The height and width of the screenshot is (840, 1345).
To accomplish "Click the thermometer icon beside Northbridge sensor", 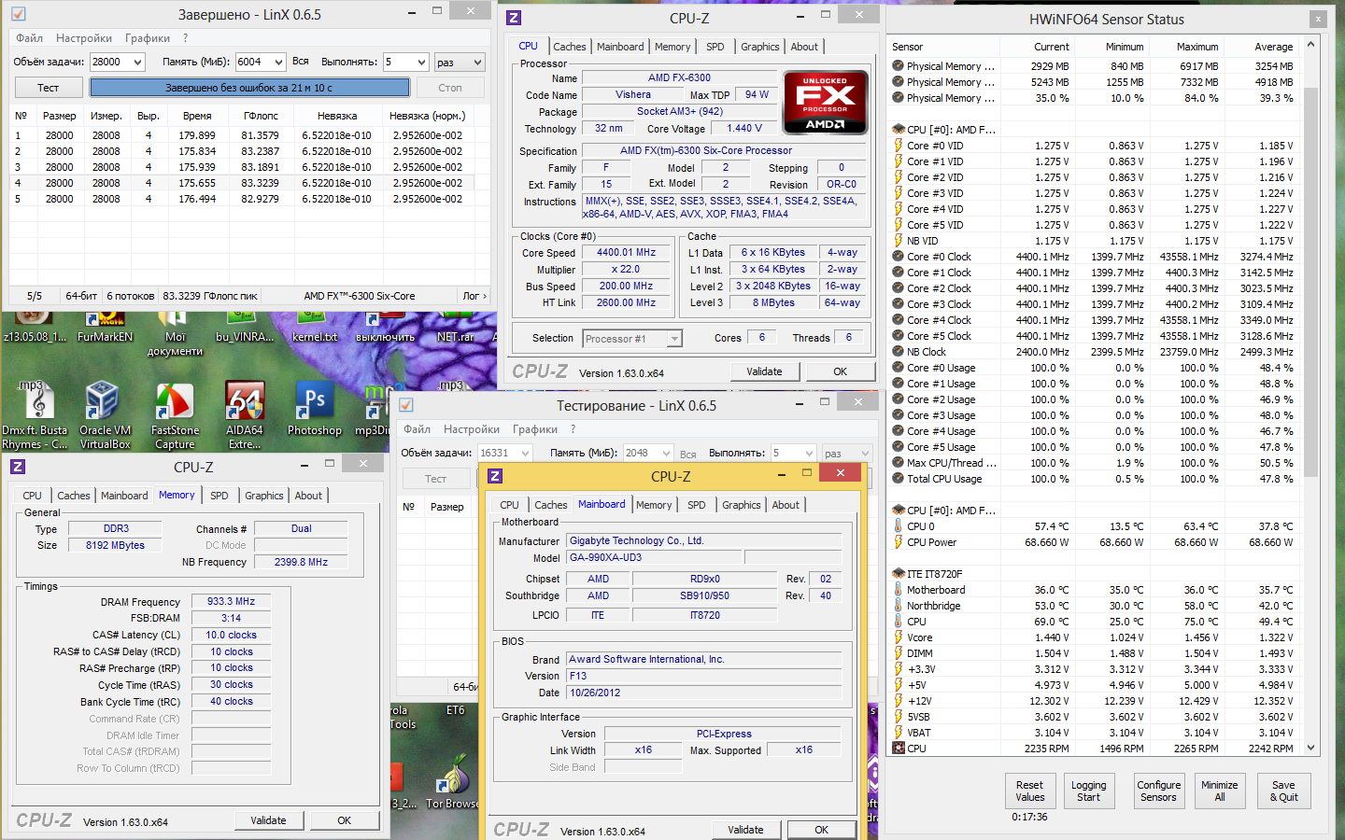I will [899, 606].
